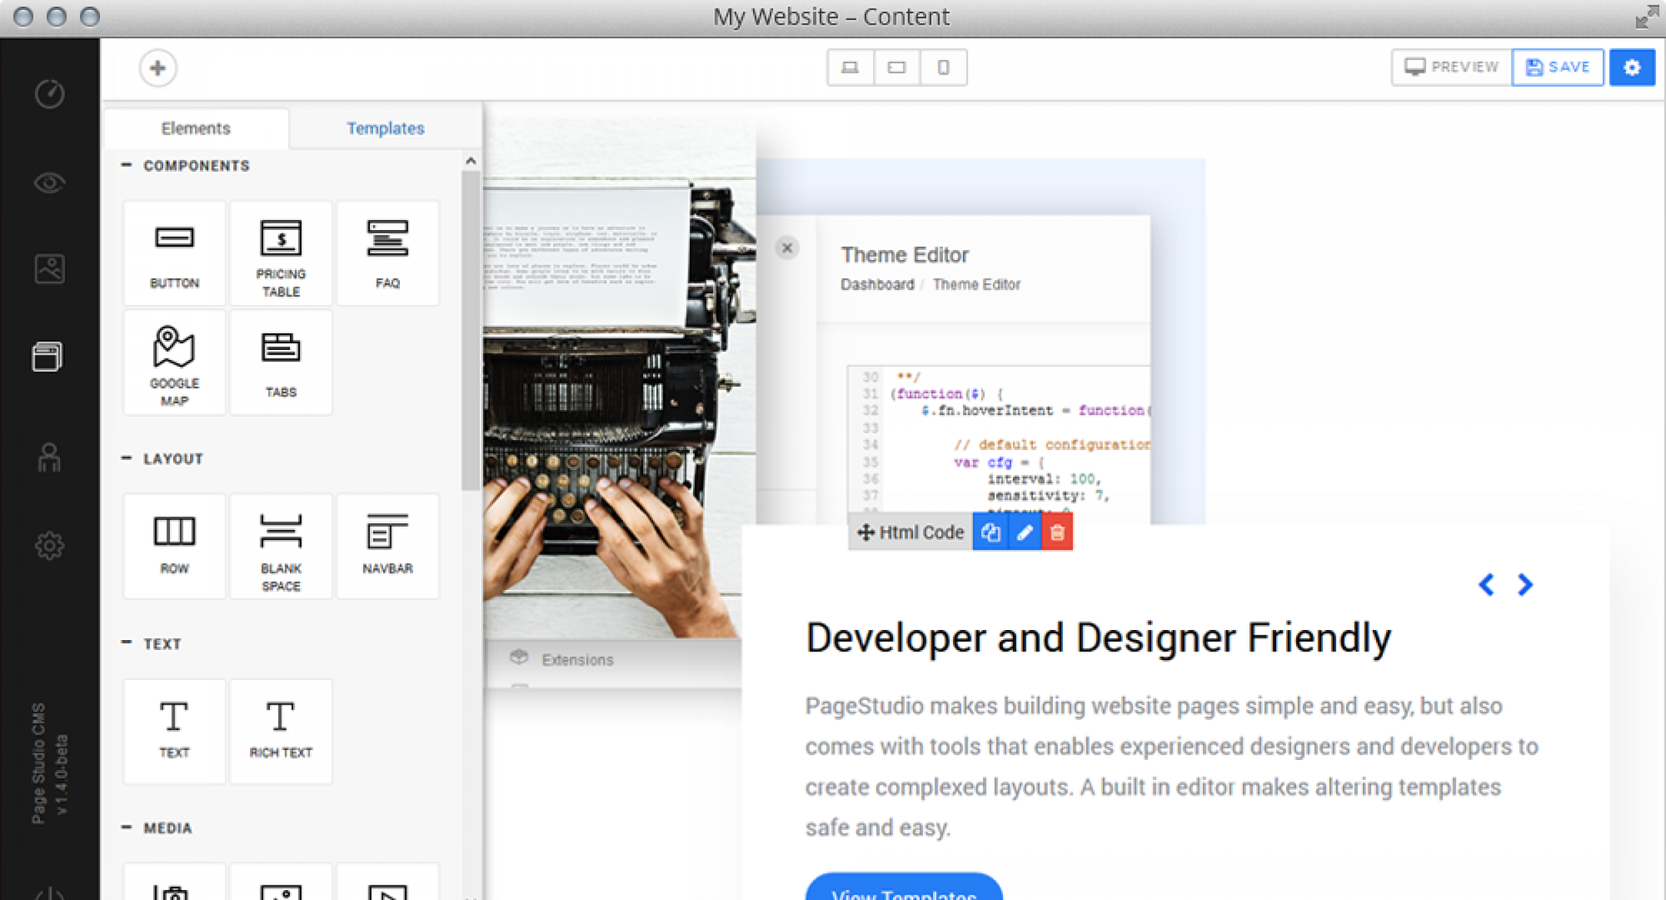Click the elements panel scrollbar thumb
This screenshot has width=1666, height=900.
(x=470, y=330)
